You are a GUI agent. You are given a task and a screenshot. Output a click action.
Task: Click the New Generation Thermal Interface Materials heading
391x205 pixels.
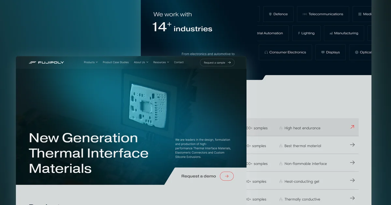[x=89, y=153]
